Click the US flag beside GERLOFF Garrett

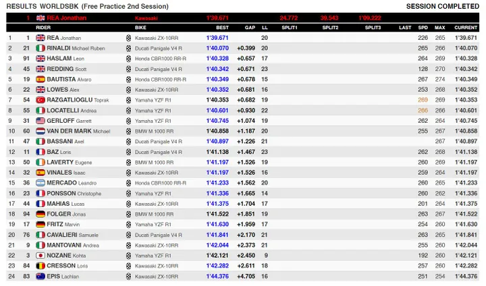click(40, 121)
